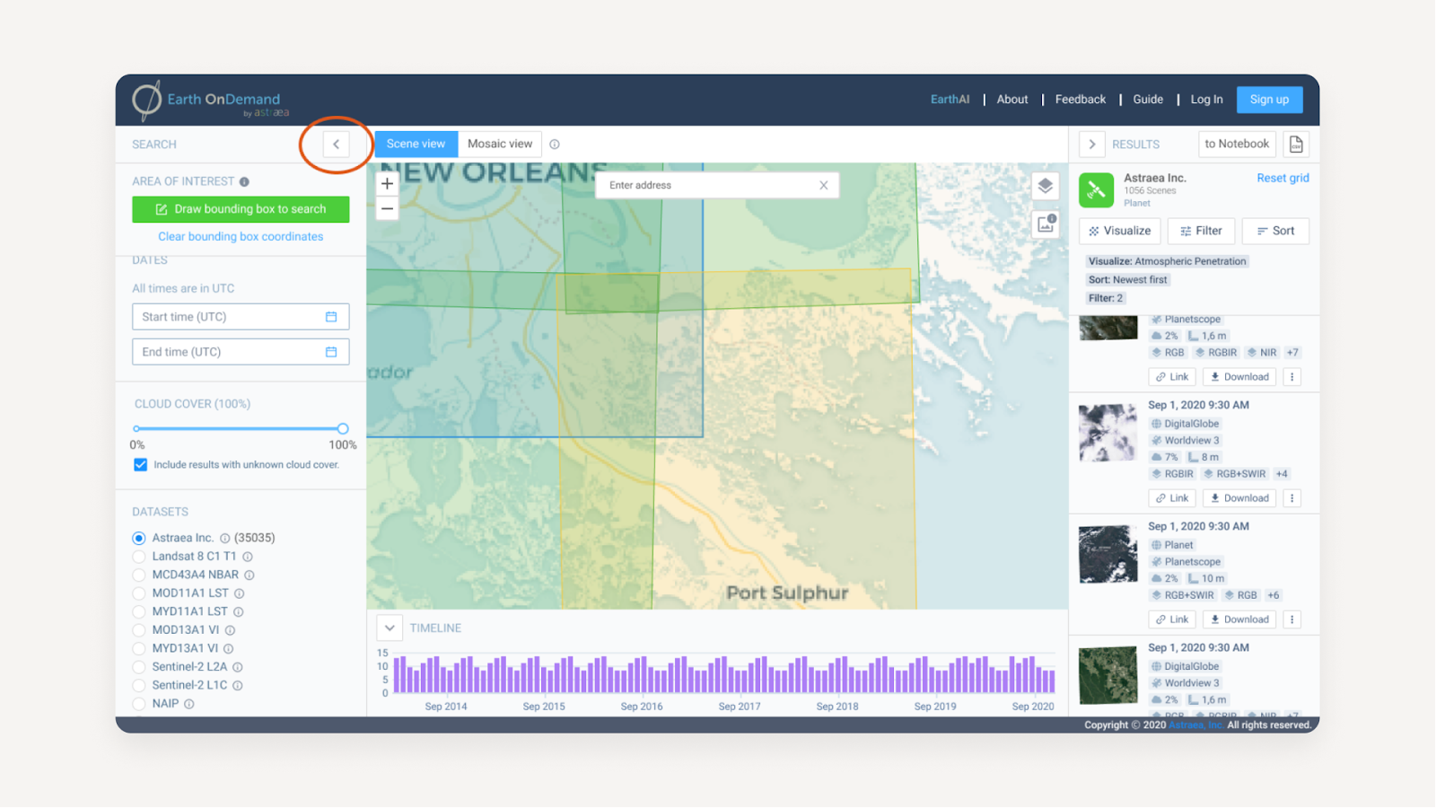Open the map image overlay icon
Viewport: 1436px width, 808px height.
tap(1046, 223)
